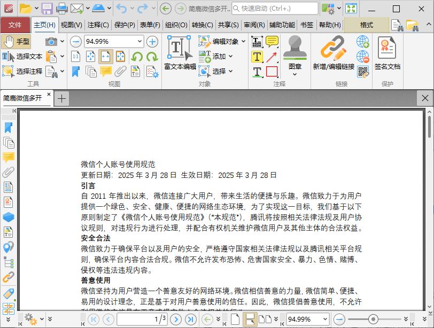Activate the 选择文本 tool

pyautogui.click(x=25, y=56)
